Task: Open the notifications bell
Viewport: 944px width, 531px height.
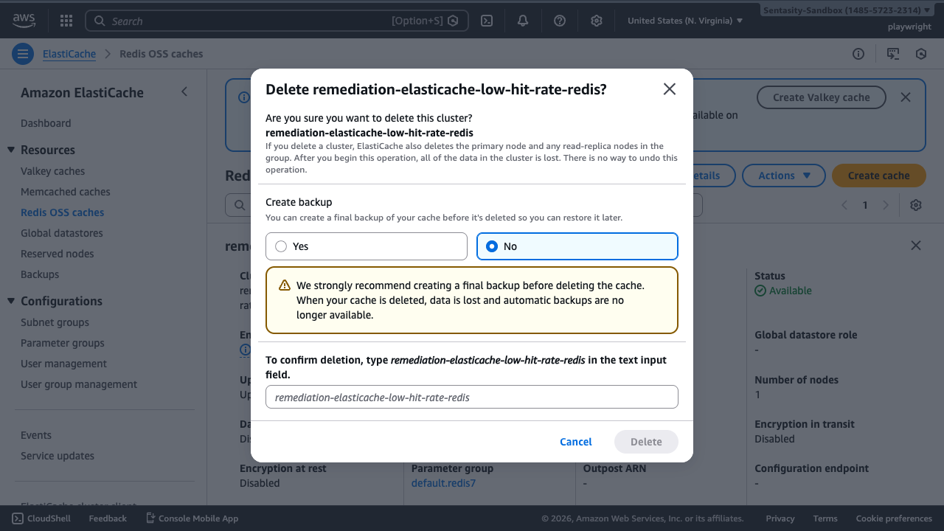Action: point(523,21)
